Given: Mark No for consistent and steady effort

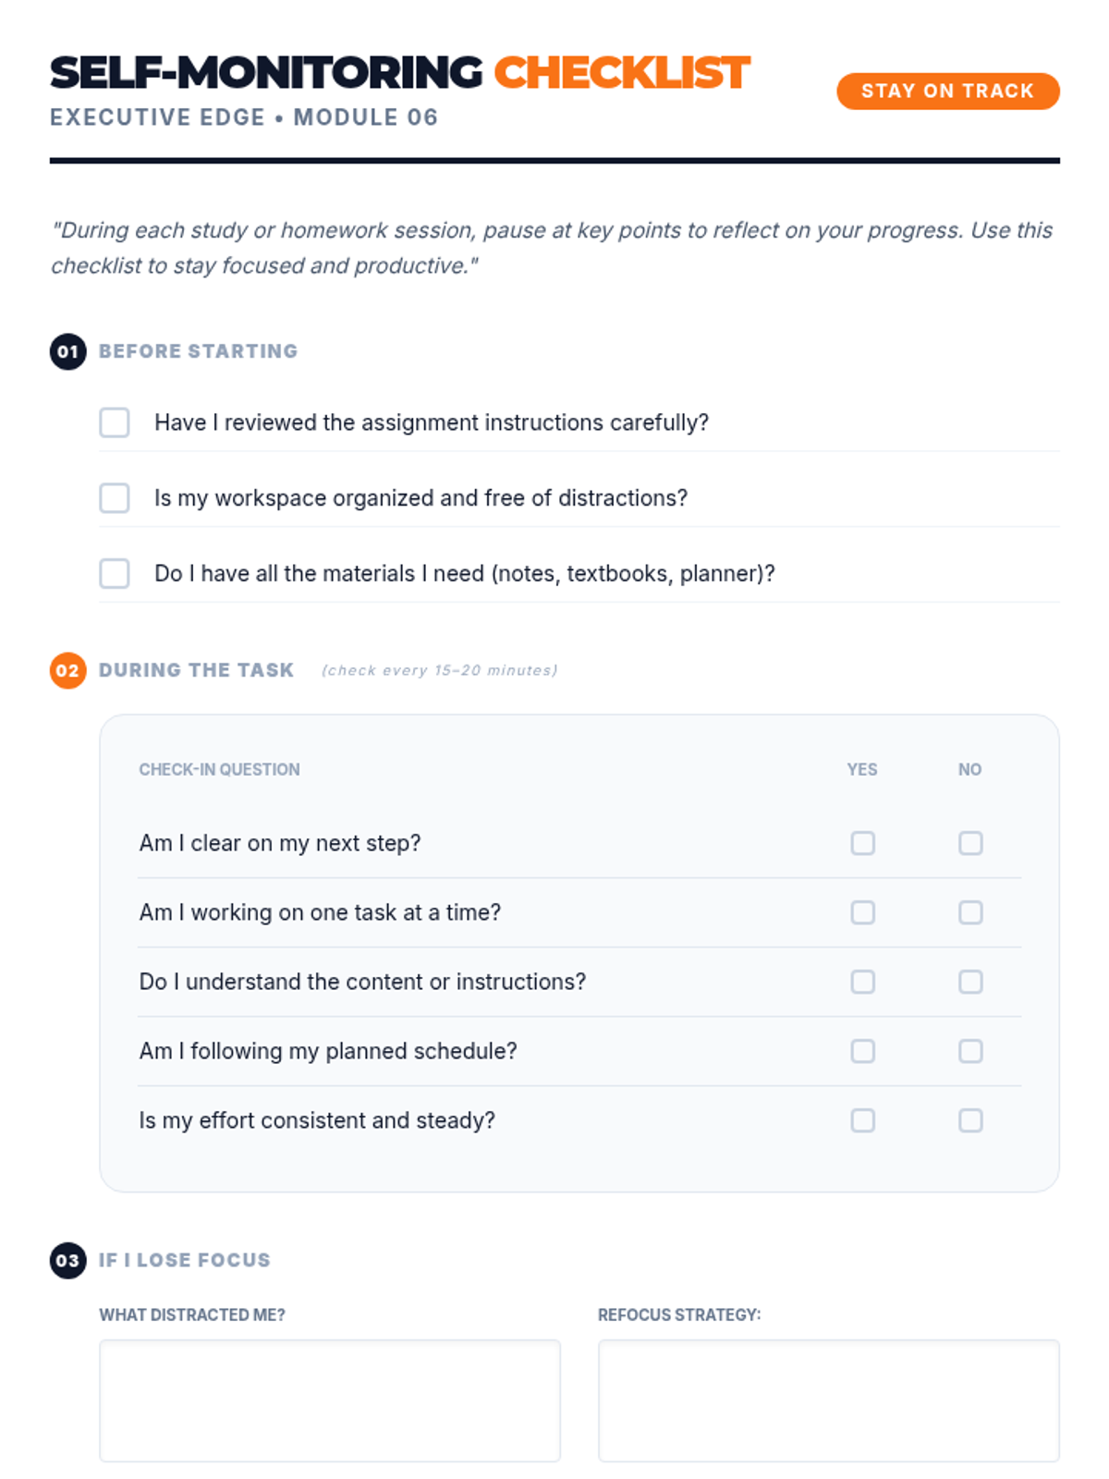Looking at the screenshot, I should (x=970, y=1120).
